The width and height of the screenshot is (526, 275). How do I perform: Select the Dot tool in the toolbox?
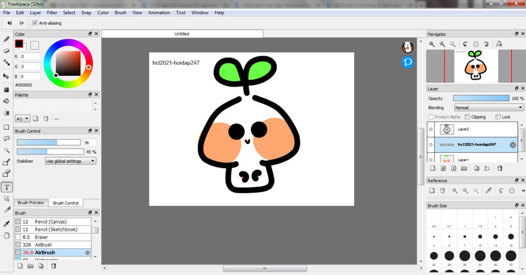click(x=6, y=63)
